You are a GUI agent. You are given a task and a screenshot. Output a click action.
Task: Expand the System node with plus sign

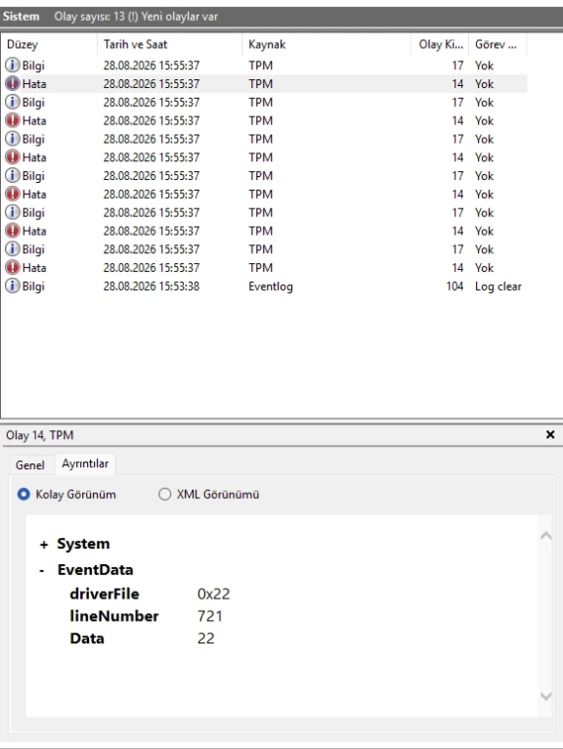coord(44,545)
